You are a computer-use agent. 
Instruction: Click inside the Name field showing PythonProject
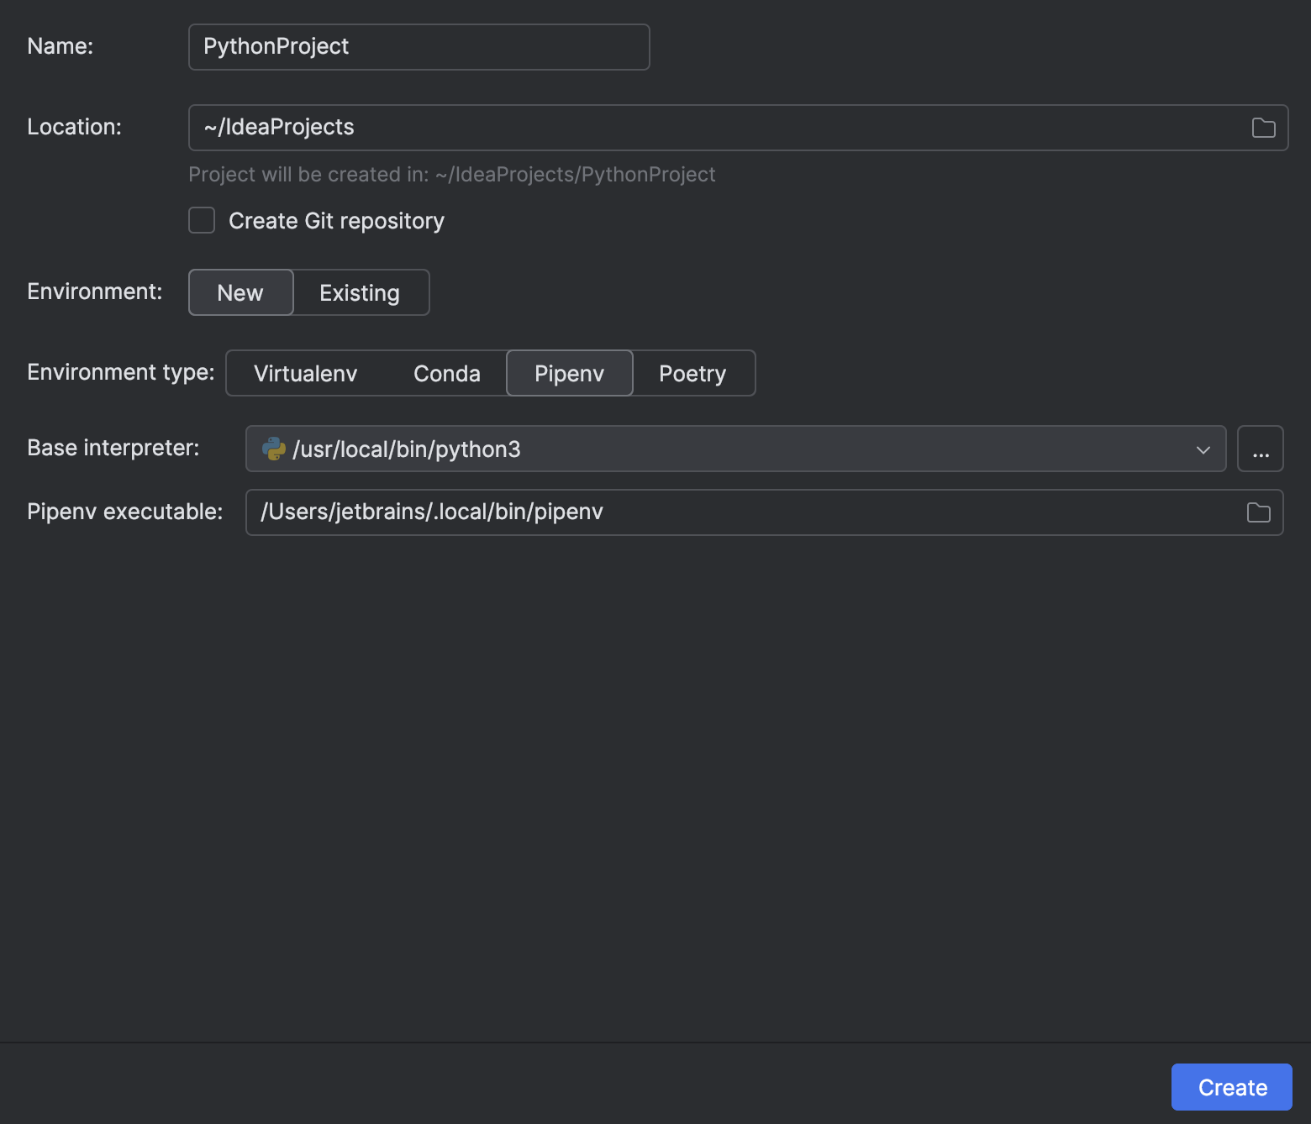click(419, 46)
